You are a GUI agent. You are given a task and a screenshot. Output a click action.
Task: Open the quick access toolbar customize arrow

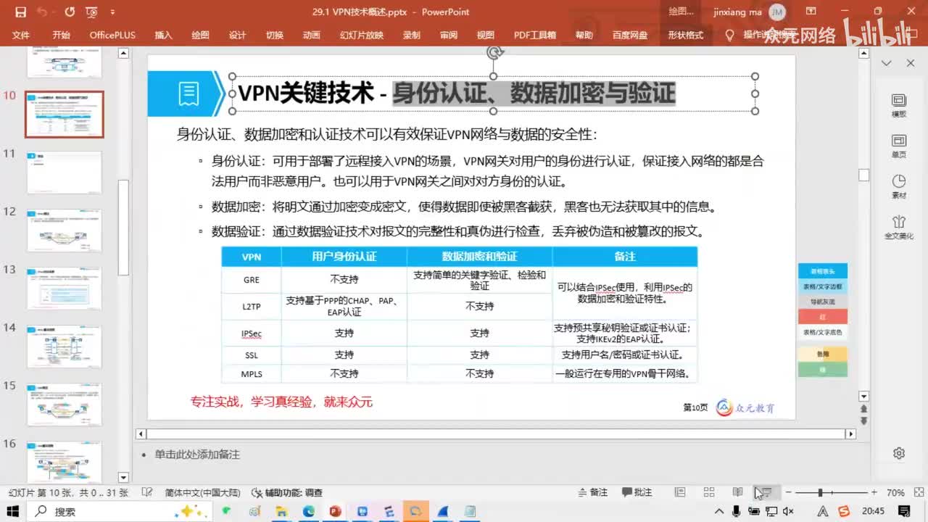[x=112, y=12]
